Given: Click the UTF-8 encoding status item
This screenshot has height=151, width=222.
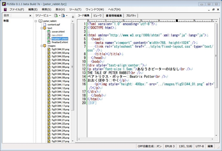Looking at the screenshot, I should click(x=200, y=146).
